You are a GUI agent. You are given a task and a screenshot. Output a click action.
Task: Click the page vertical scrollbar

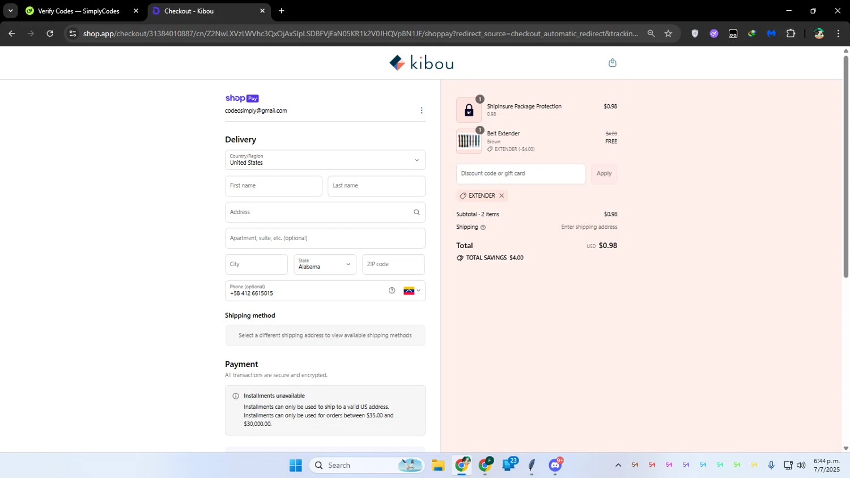point(845,168)
